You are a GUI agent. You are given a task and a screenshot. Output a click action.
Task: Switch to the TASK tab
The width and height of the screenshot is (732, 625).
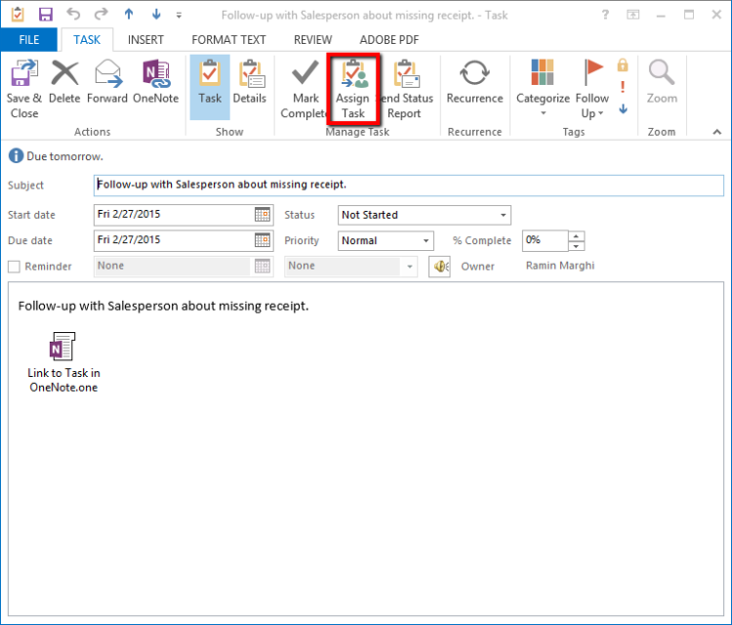87,40
